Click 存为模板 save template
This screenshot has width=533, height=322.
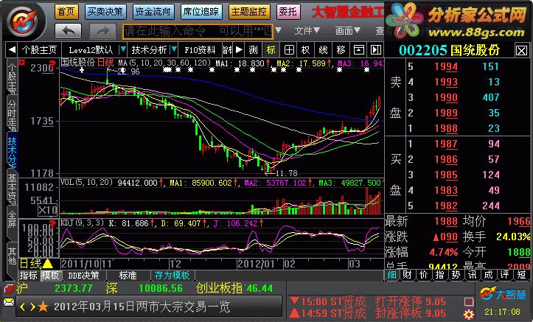(172, 276)
